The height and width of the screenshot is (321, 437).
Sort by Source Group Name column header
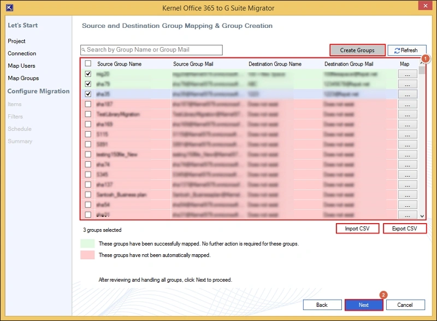119,64
